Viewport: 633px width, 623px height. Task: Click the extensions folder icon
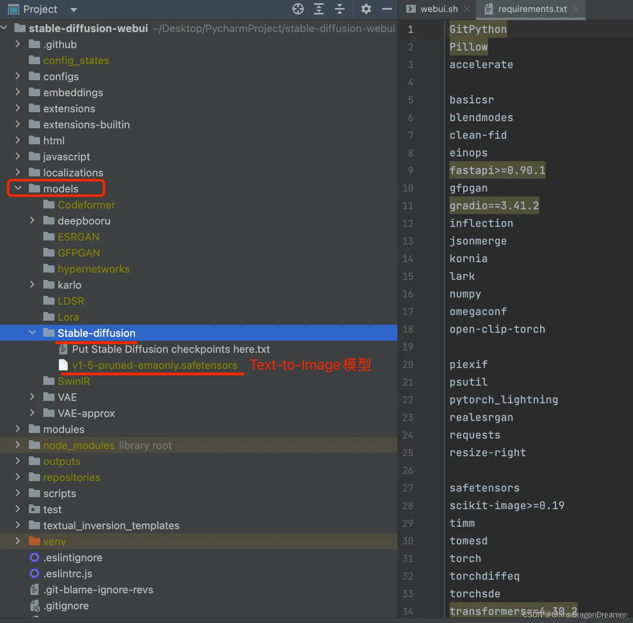(34, 108)
